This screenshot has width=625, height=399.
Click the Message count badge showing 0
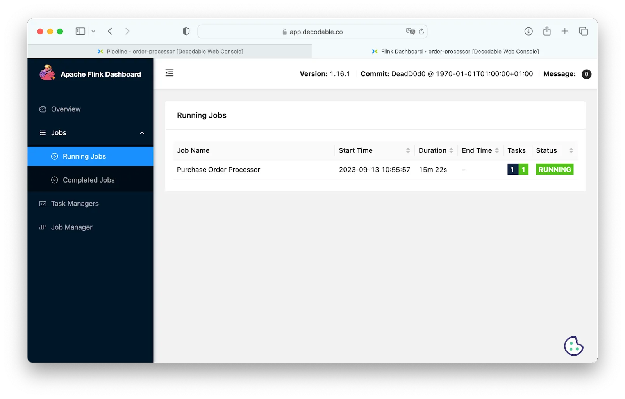(586, 74)
